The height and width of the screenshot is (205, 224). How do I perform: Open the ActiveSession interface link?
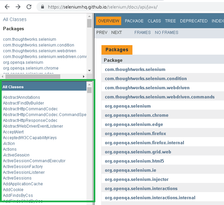16,155
